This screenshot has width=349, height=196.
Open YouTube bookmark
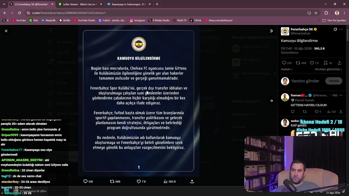[19, 20]
